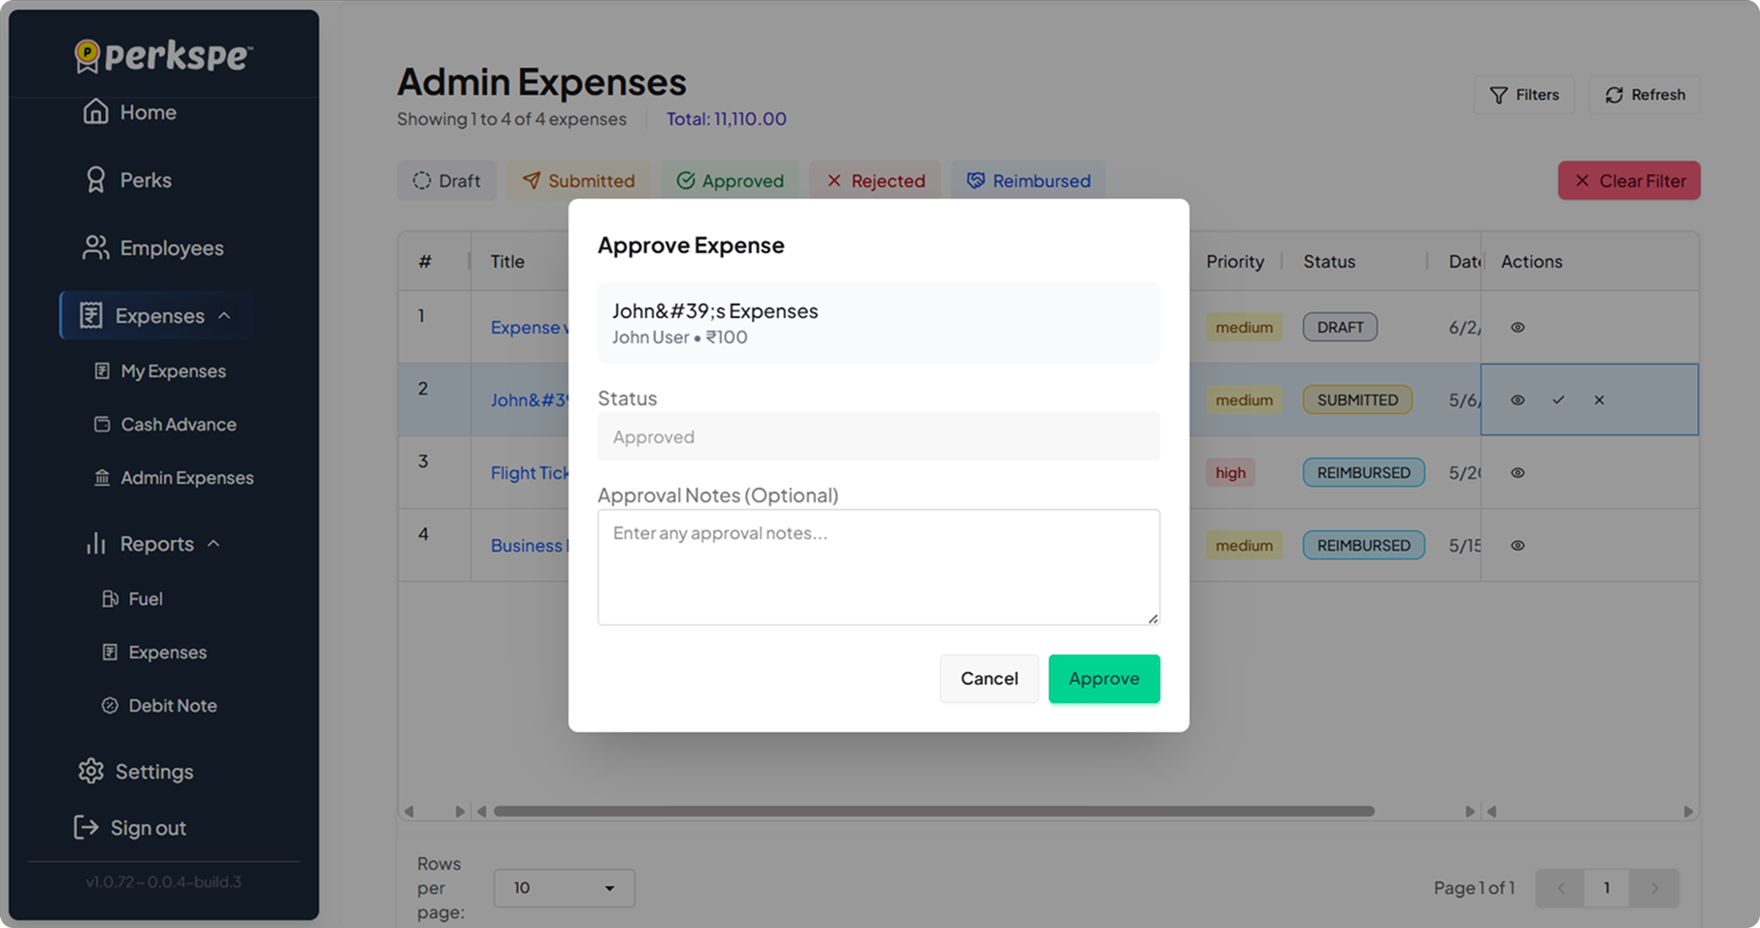Click the SUBMITTED status badge
Viewport: 1760px width, 928px height.
[x=1357, y=400]
